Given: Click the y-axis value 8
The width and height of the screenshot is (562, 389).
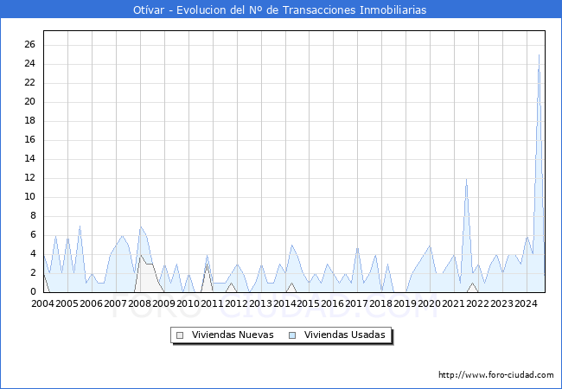Looking at the screenshot, I should pos(34,215).
